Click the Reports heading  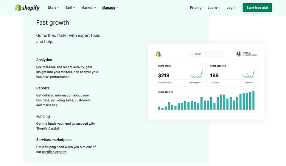tap(43, 88)
